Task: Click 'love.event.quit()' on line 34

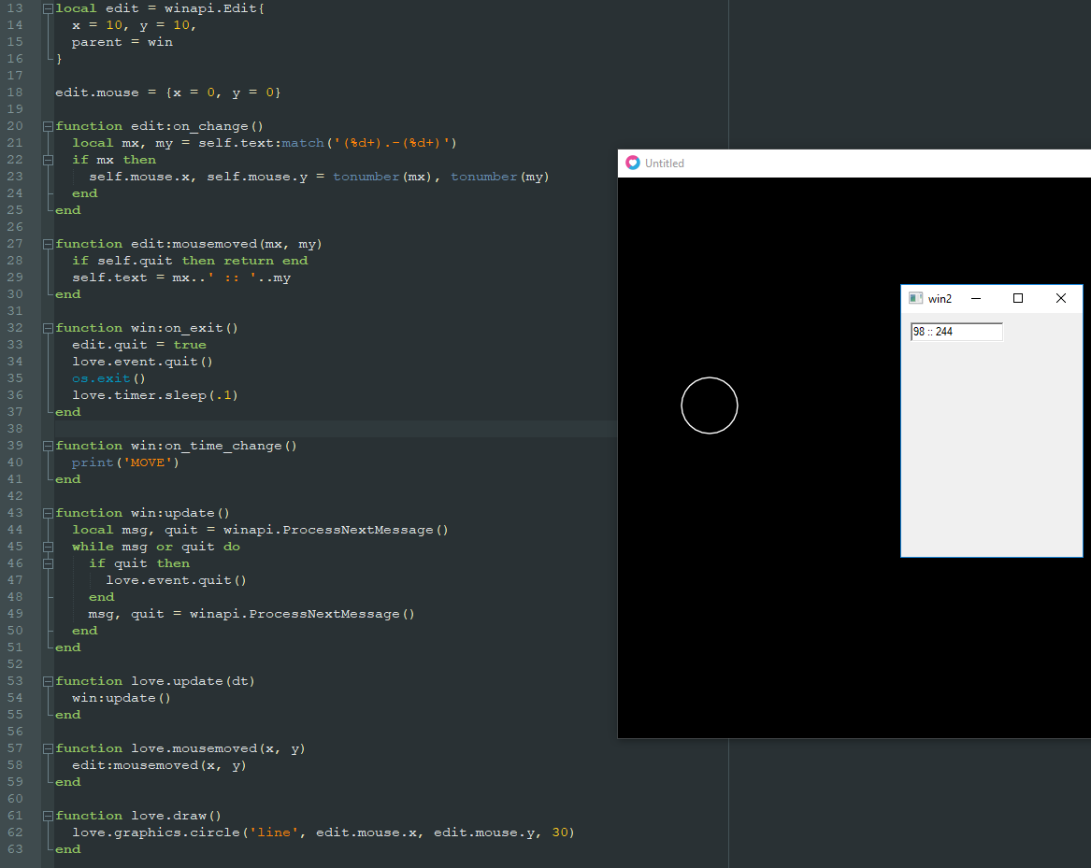Action: 143,362
